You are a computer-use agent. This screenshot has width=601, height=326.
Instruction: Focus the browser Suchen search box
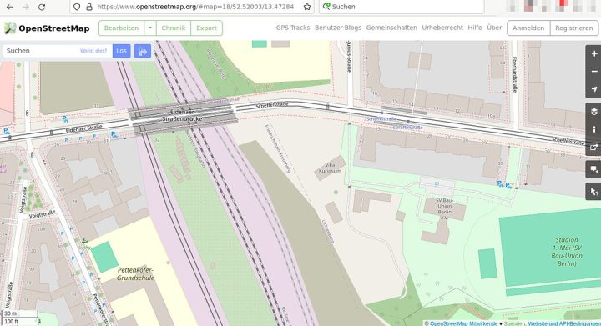pos(402,7)
